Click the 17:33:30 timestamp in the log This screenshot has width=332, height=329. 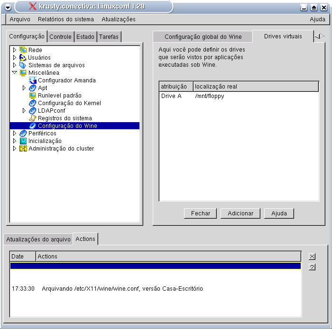click(23, 288)
